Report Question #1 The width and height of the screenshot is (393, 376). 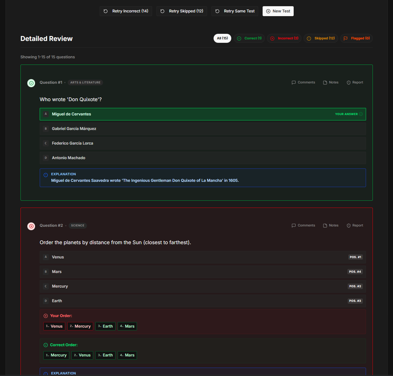coord(355,83)
